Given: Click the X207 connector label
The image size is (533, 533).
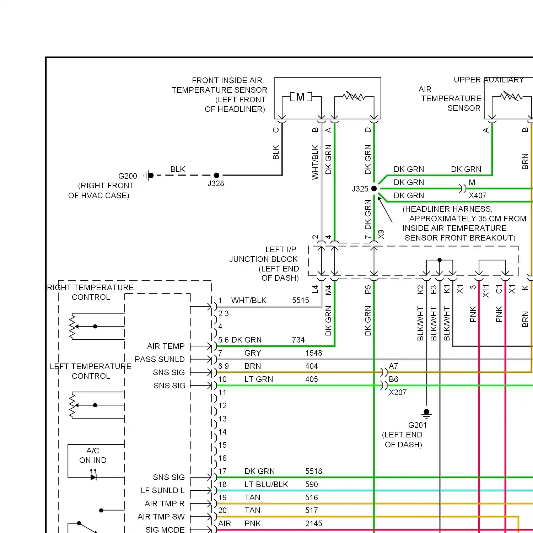Looking at the screenshot, I should click(x=398, y=393).
